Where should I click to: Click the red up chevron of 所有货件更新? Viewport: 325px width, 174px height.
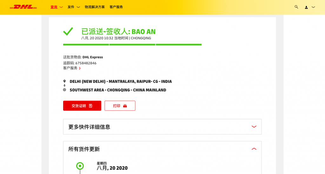click(x=254, y=149)
